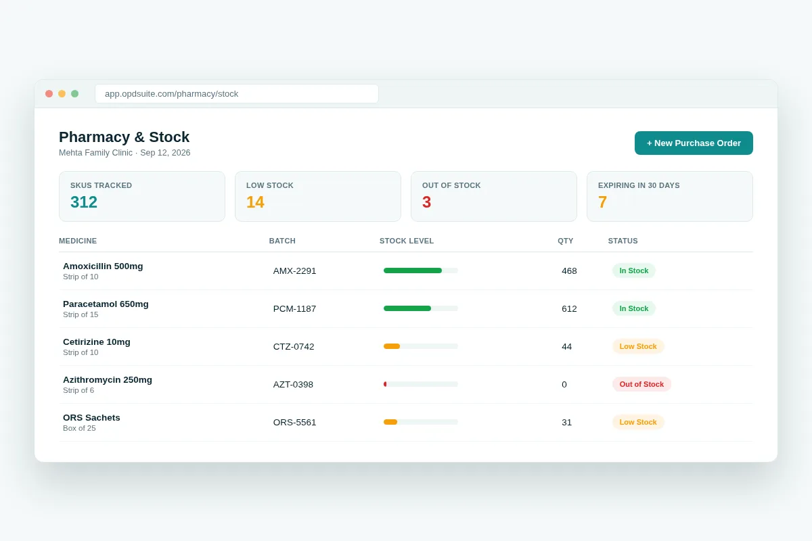Select Amoxicillin 500mg medicine name
Screen dimensions: 812x541
(x=103, y=266)
